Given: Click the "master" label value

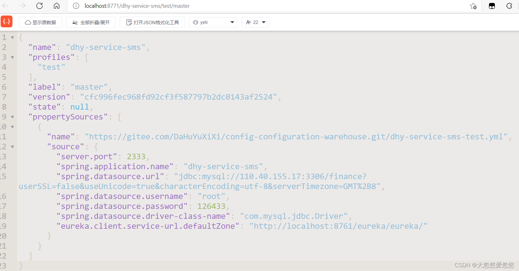Looking at the screenshot, I should [89, 87].
